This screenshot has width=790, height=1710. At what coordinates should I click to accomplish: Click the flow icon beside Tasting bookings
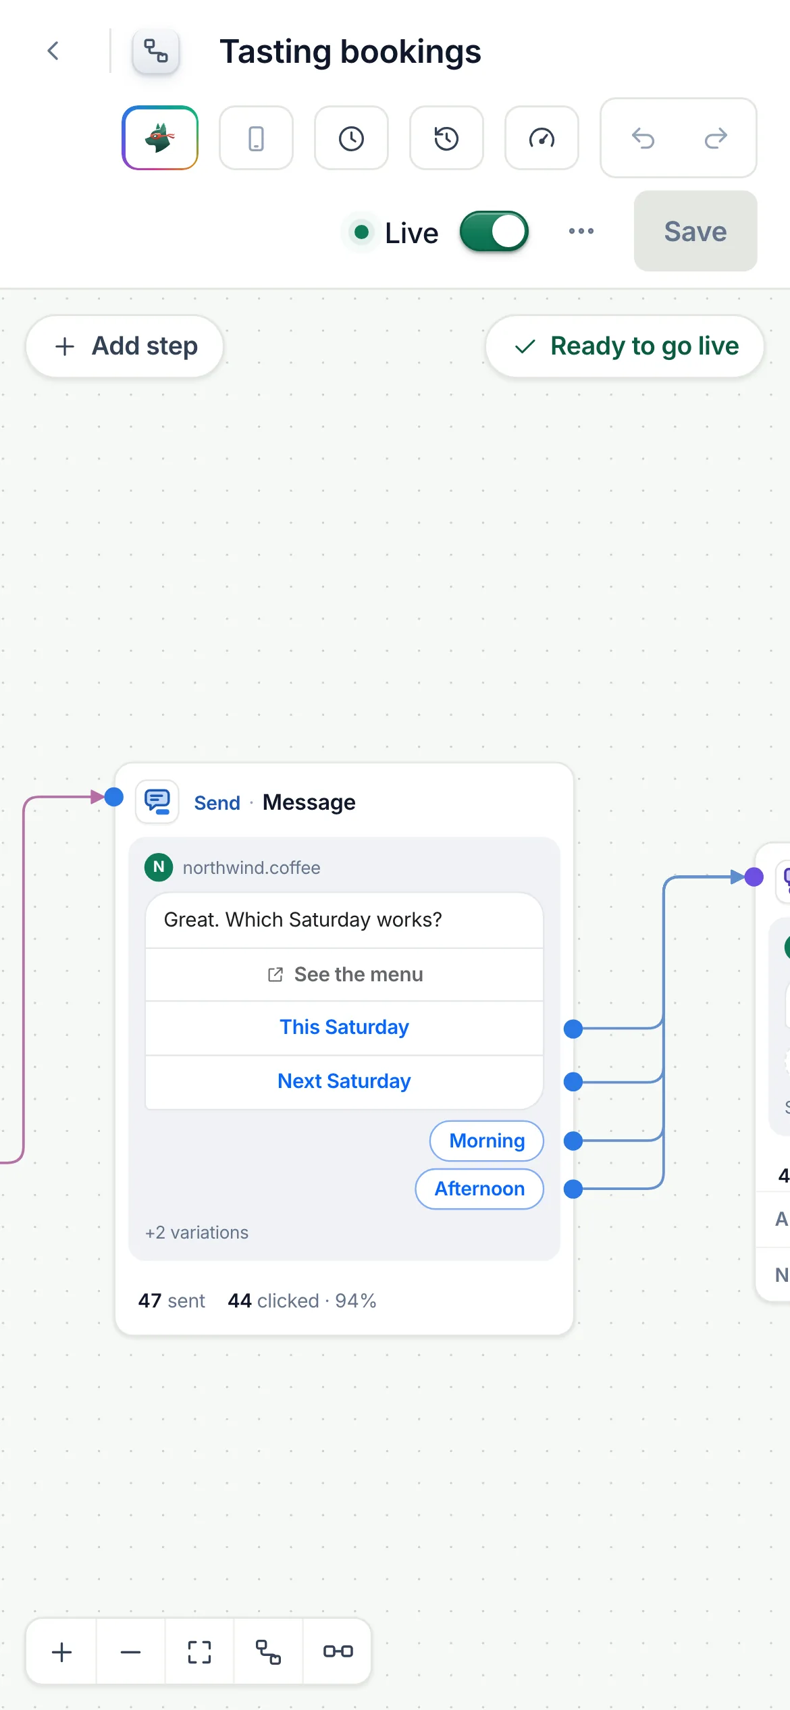click(156, 51)
